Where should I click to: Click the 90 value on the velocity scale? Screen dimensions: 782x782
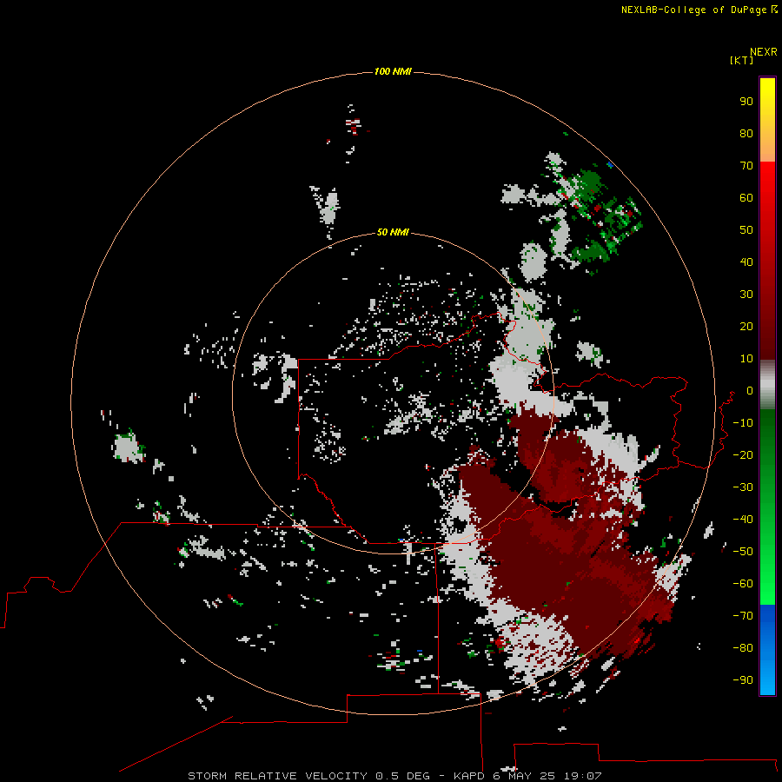[746, 102]
